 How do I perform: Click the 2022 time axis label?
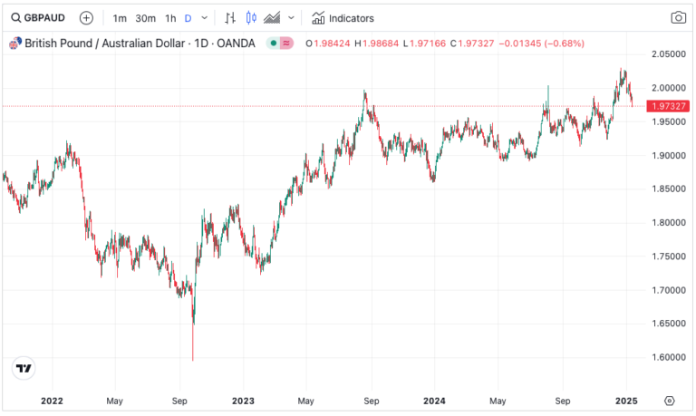(x=52, y=401)
